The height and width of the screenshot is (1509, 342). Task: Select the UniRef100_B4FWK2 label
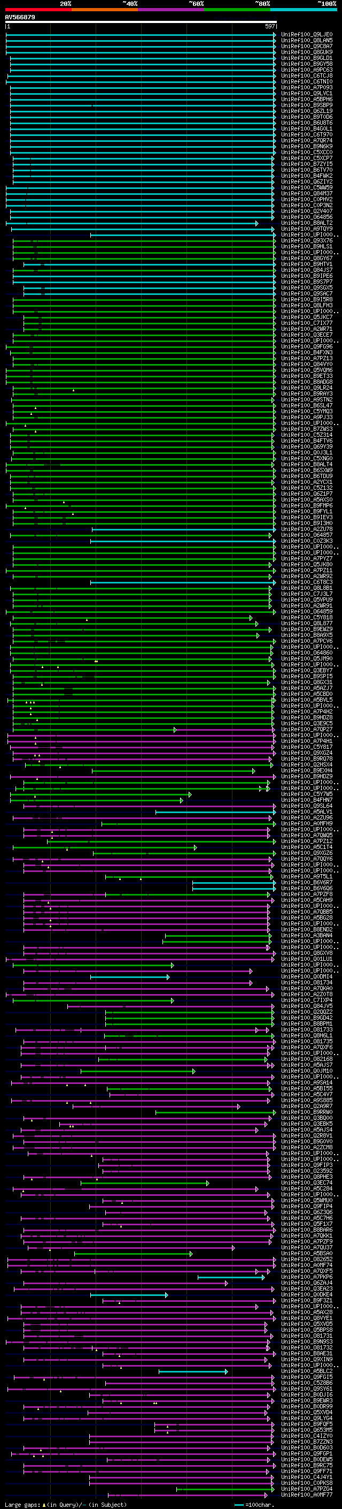(307, 176)
